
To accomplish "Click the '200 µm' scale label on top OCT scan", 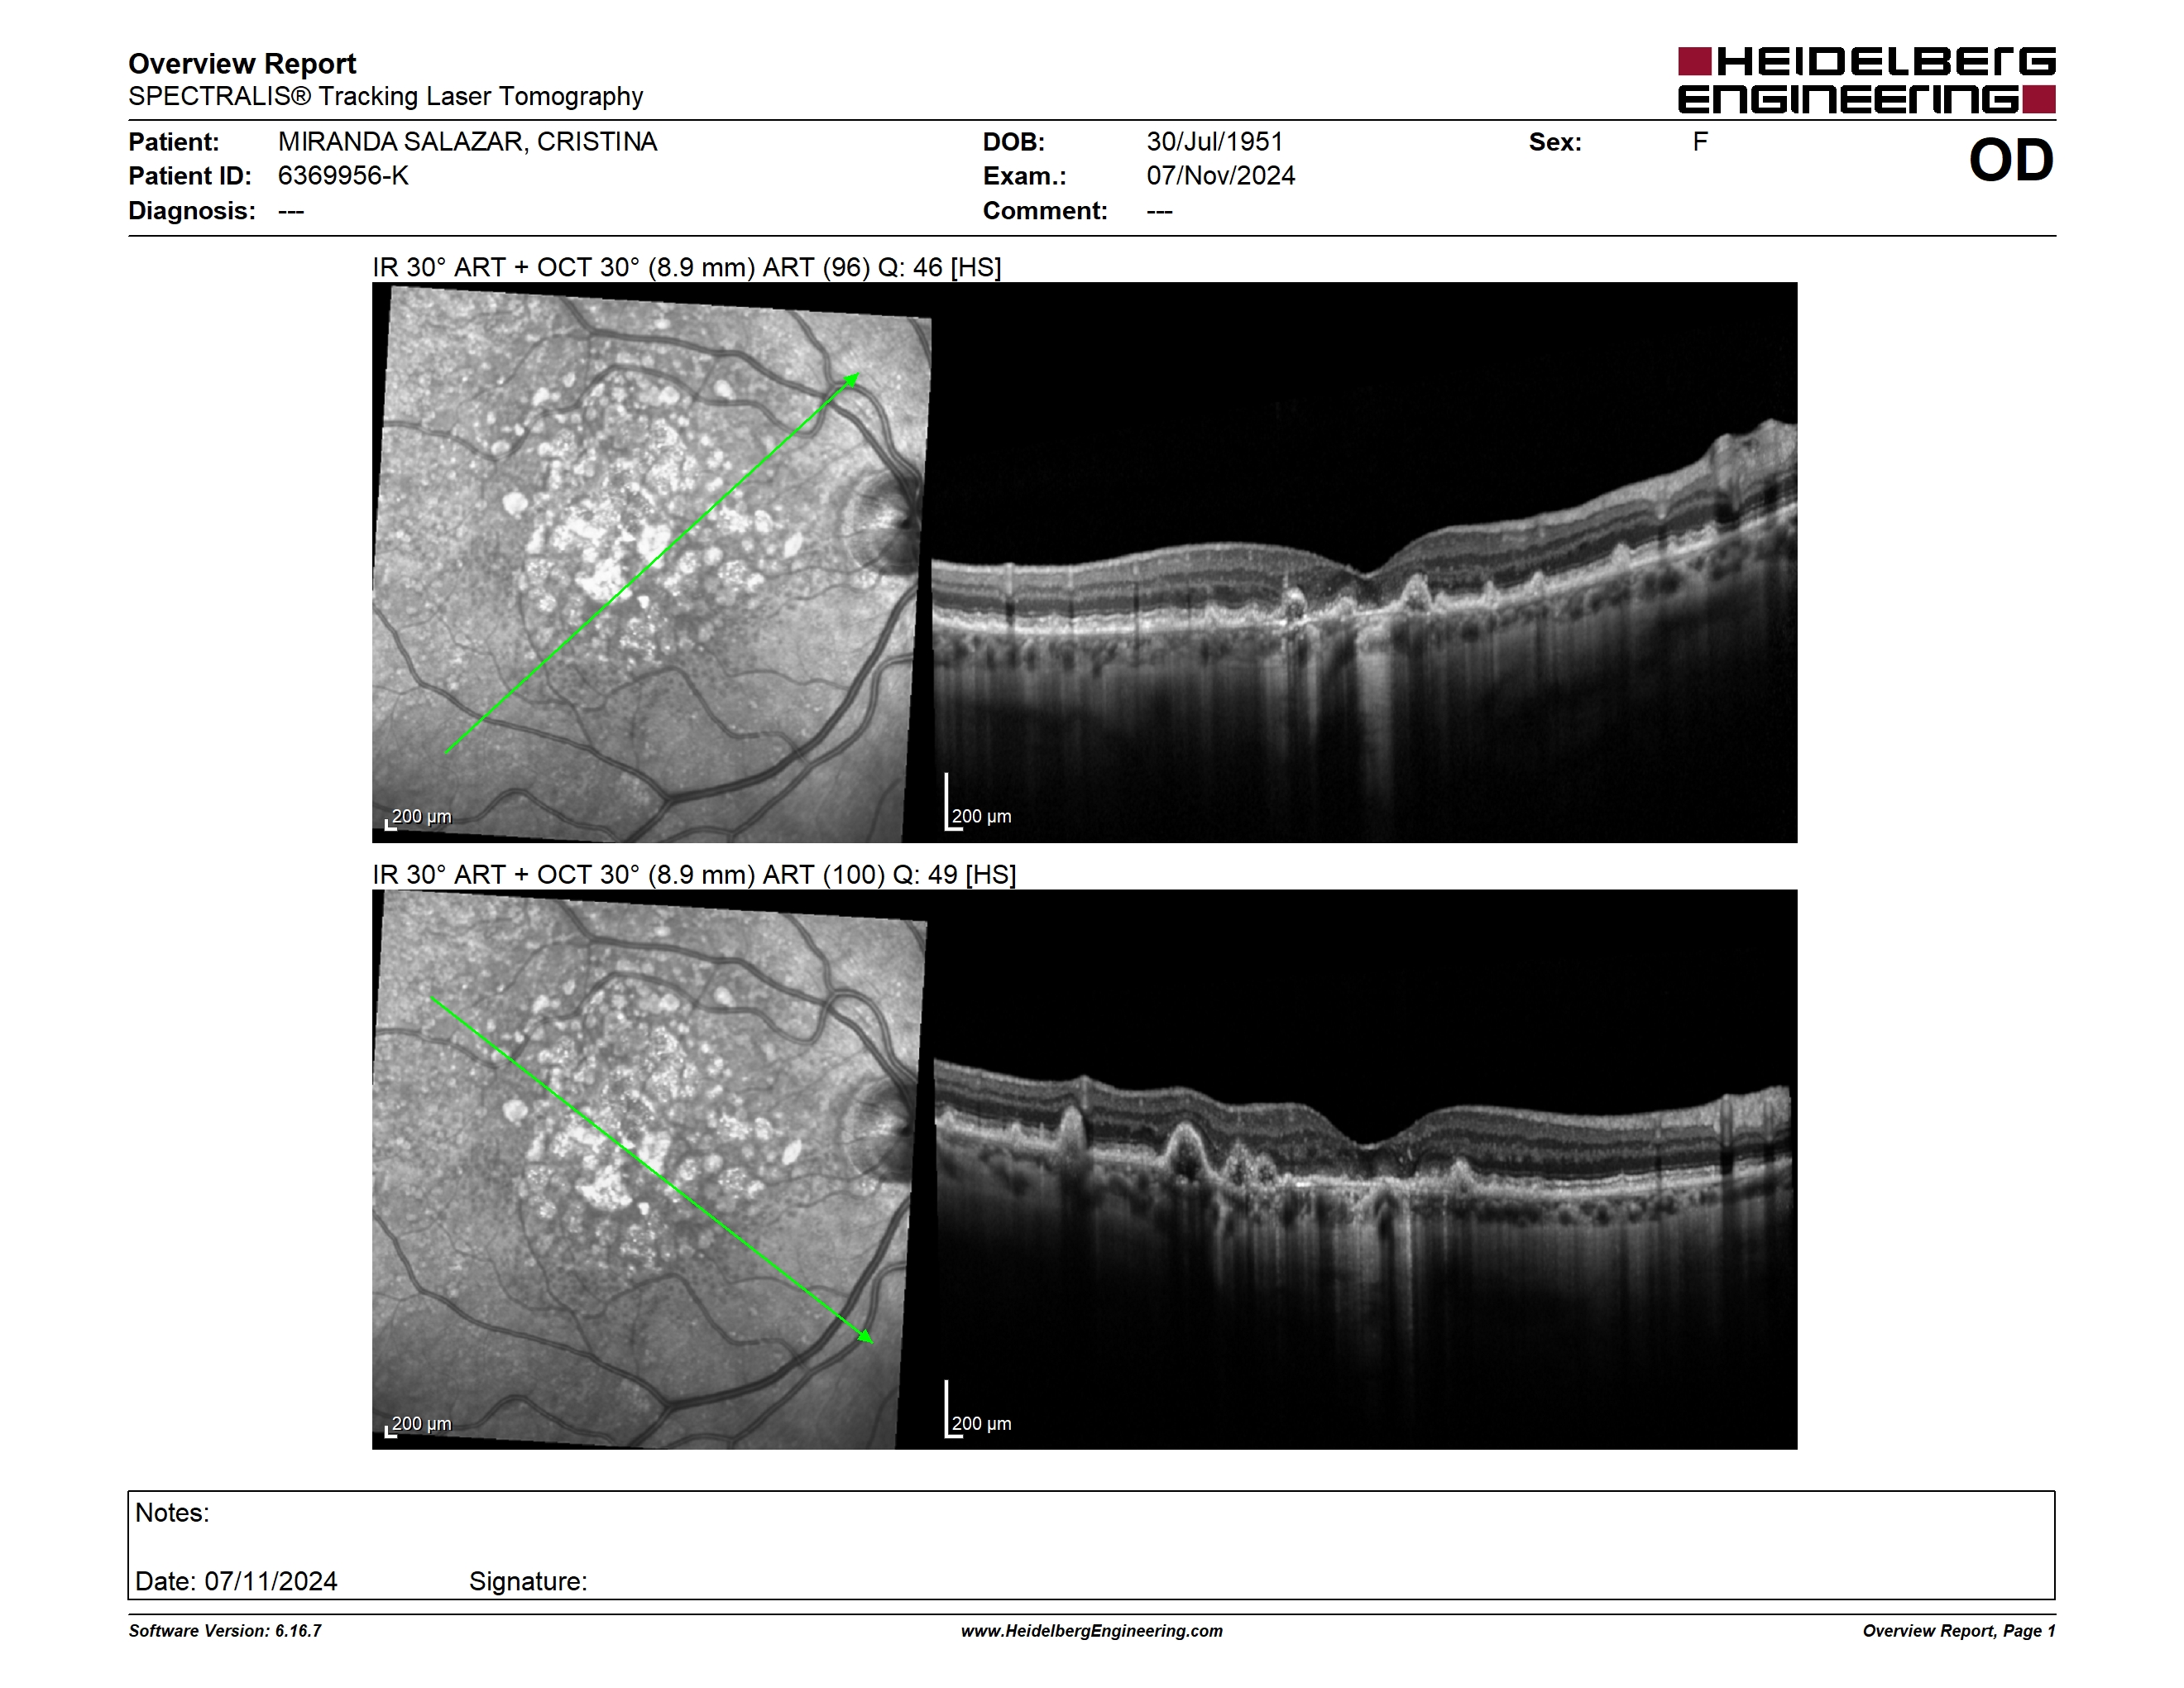I will pos(981,817).
